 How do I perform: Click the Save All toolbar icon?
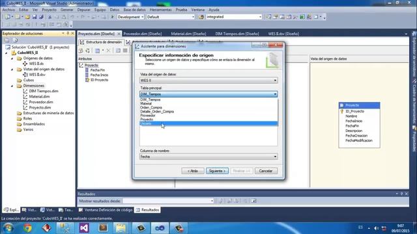(x=41, y=17)
